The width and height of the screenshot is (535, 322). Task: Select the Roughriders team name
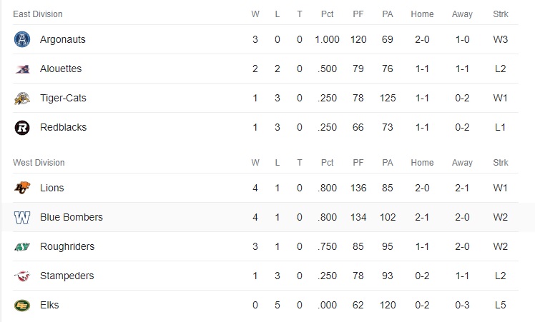67,247
